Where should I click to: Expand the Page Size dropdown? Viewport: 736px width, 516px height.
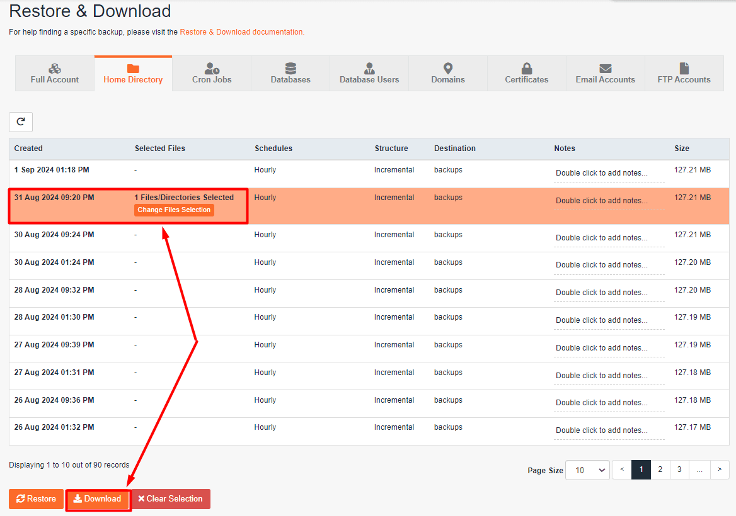[587, 470]
